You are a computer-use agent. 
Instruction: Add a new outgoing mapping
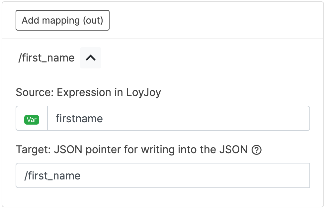[62, 21]
